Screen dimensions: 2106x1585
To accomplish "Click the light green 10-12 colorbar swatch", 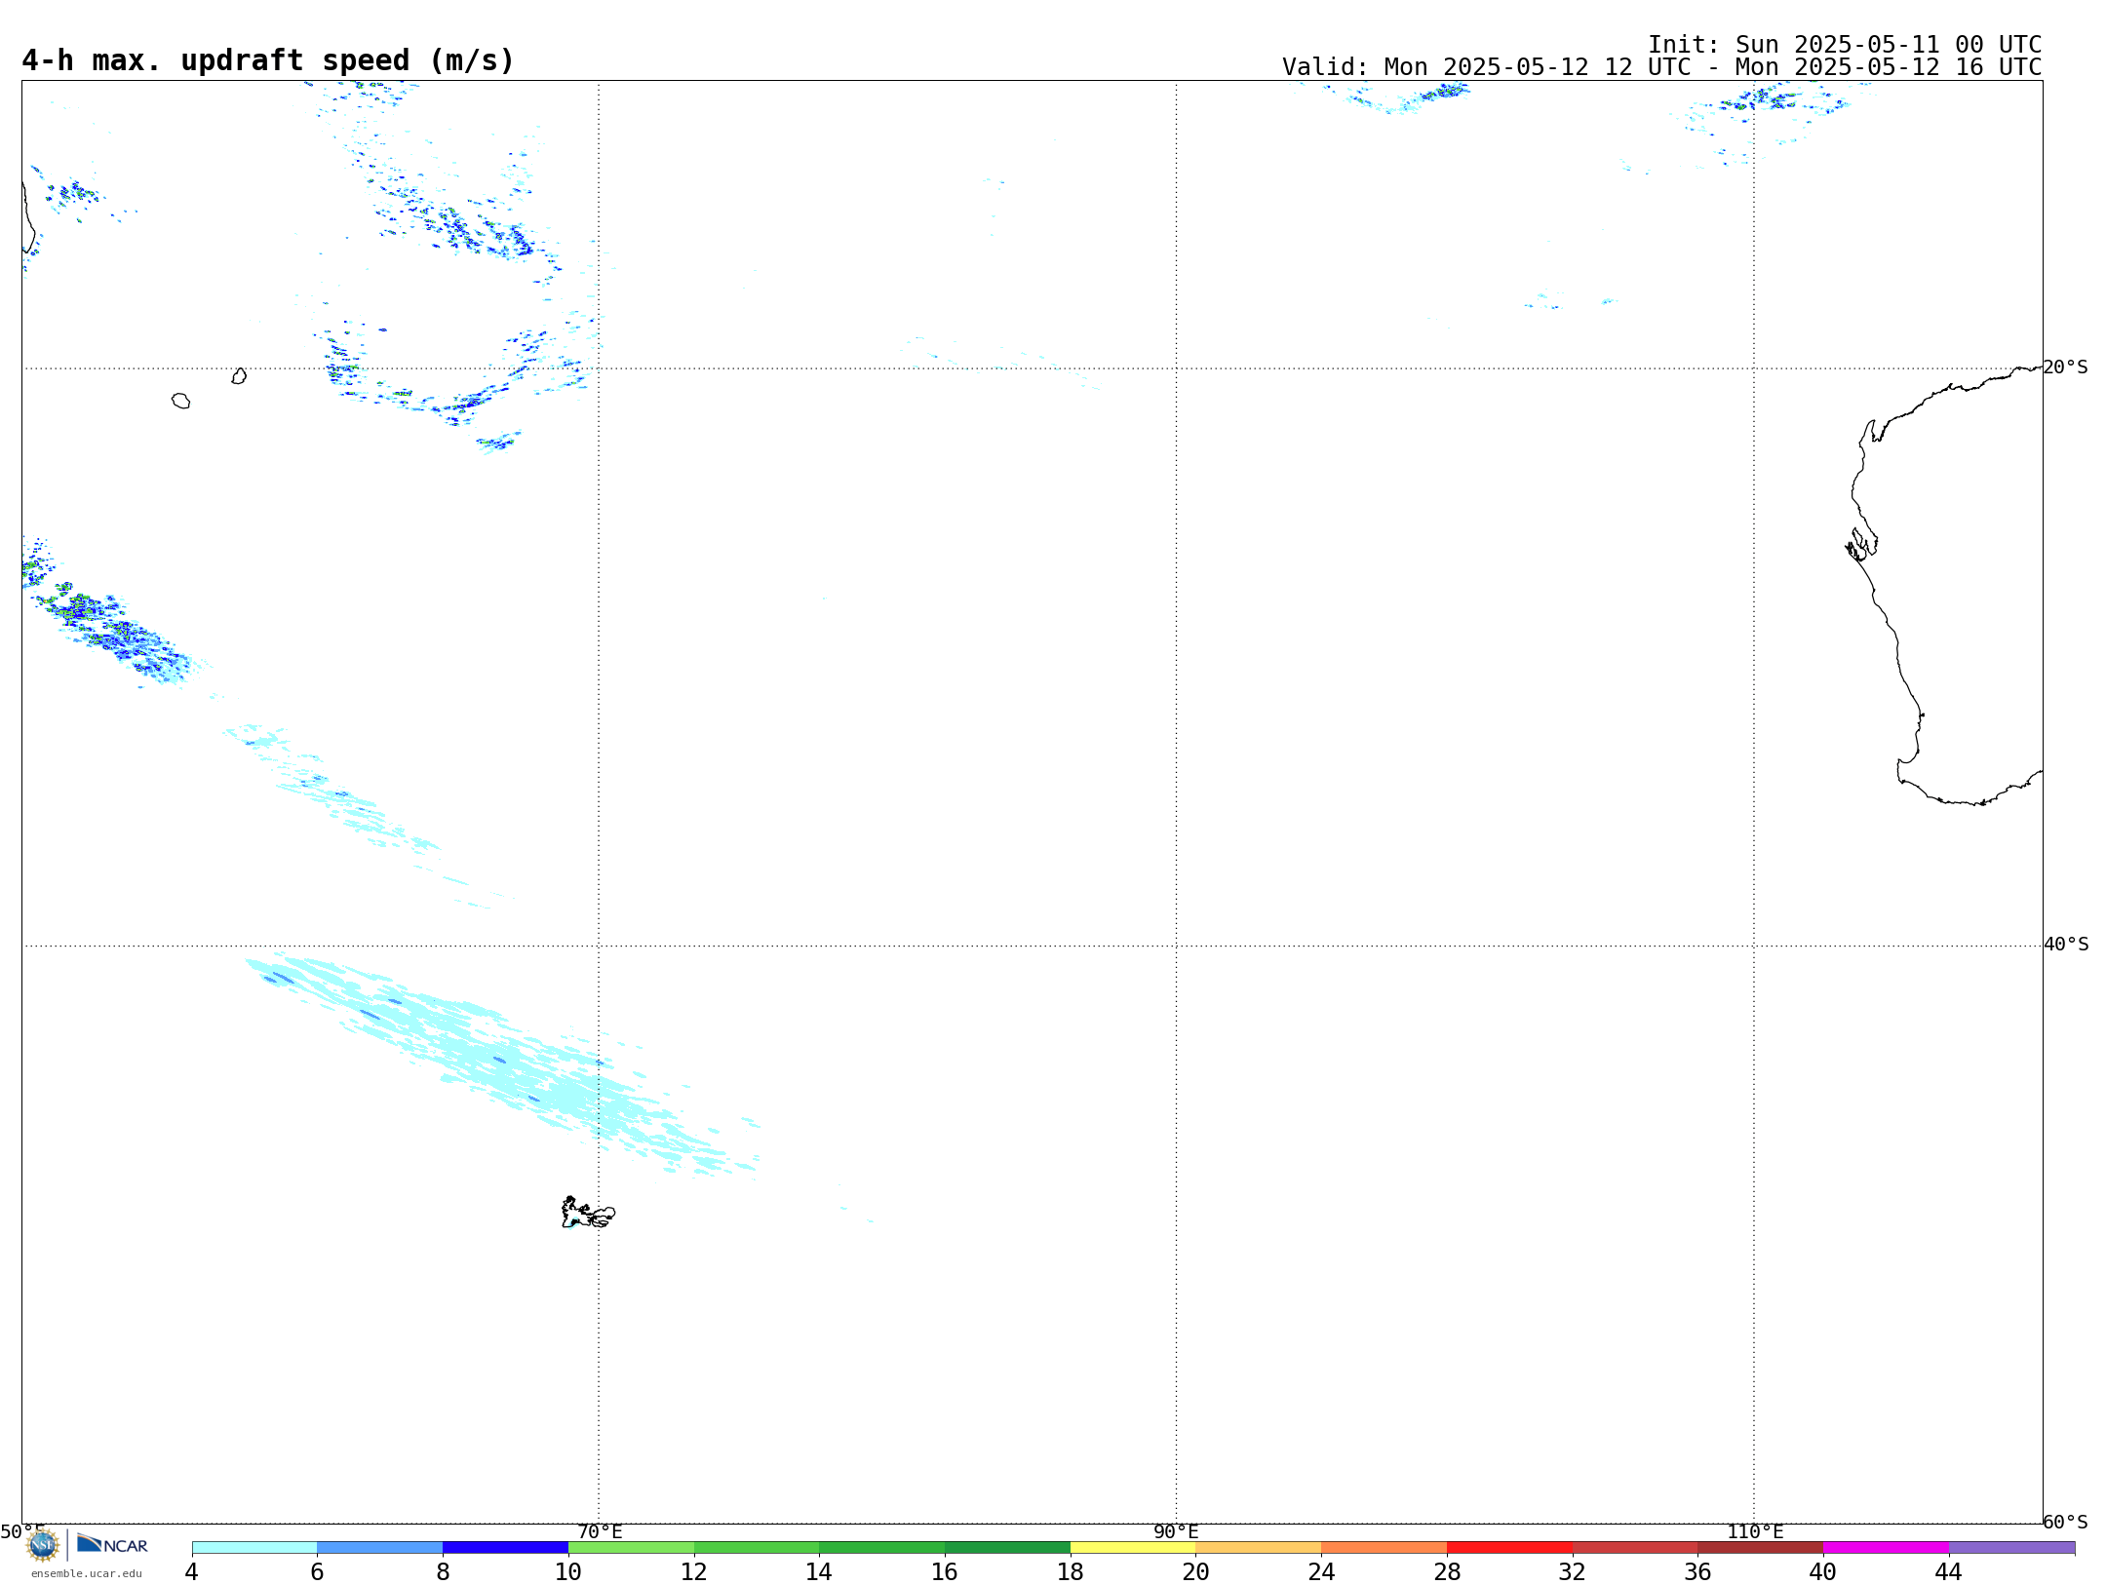I will 631,1548.
